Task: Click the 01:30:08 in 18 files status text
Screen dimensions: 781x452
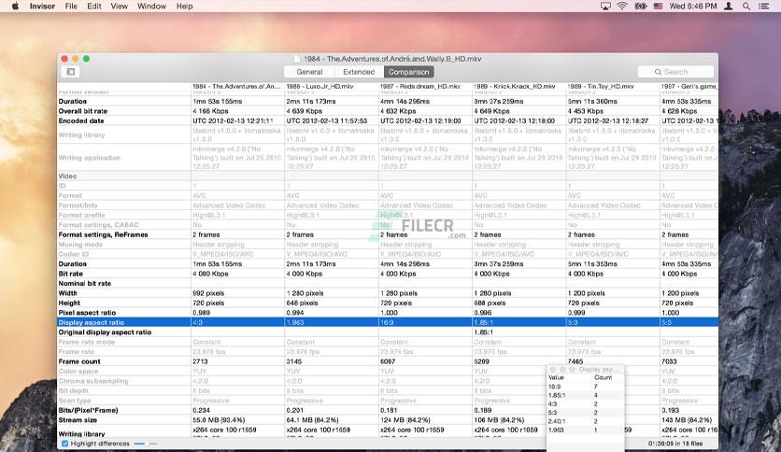Action: click(675, 443)
